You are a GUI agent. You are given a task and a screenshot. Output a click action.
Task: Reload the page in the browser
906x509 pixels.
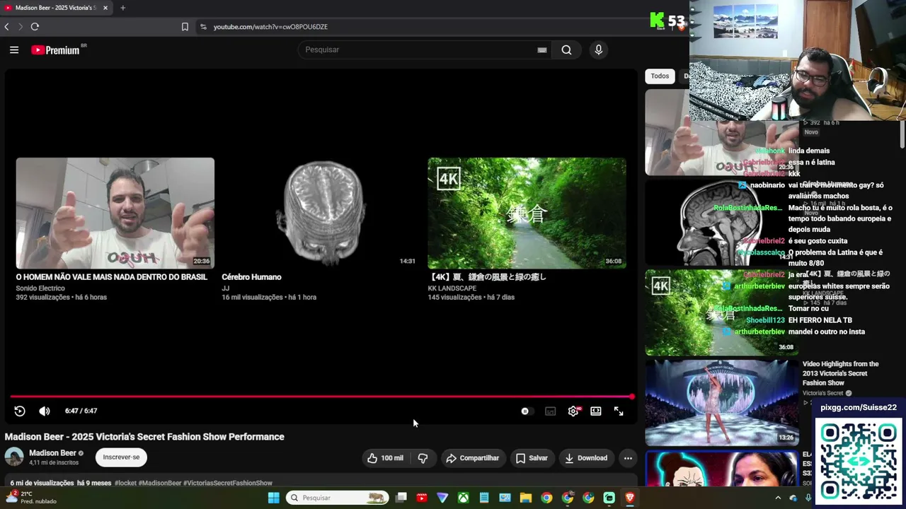coord(35,27)
